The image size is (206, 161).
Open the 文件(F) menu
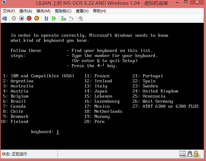[9, 11]
